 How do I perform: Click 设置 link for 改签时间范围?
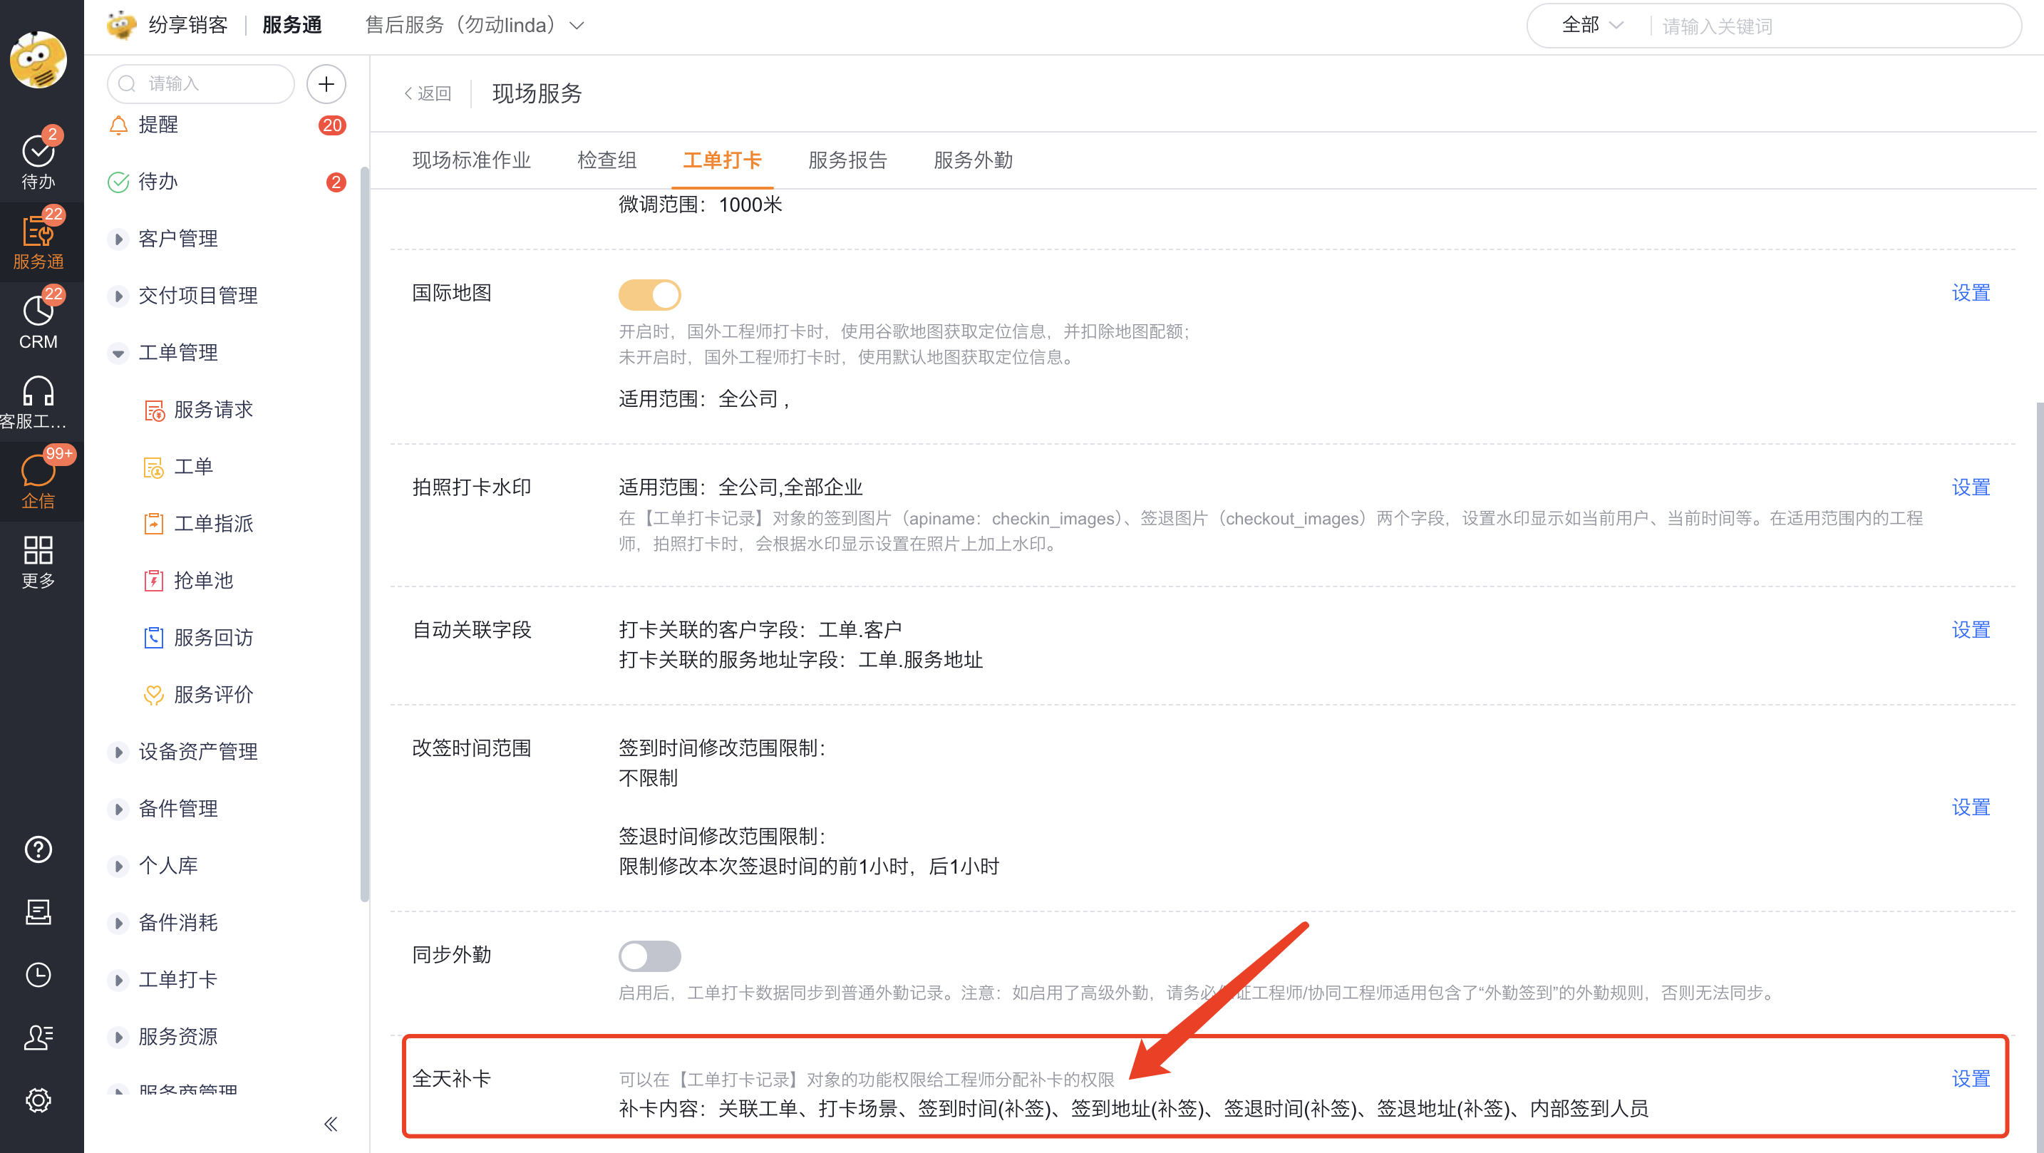[x=1973, y=805]
